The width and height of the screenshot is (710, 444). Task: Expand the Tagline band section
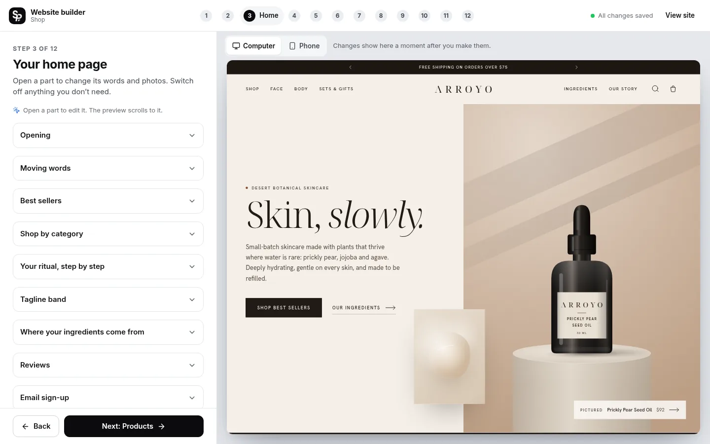(x=108, y=299)
